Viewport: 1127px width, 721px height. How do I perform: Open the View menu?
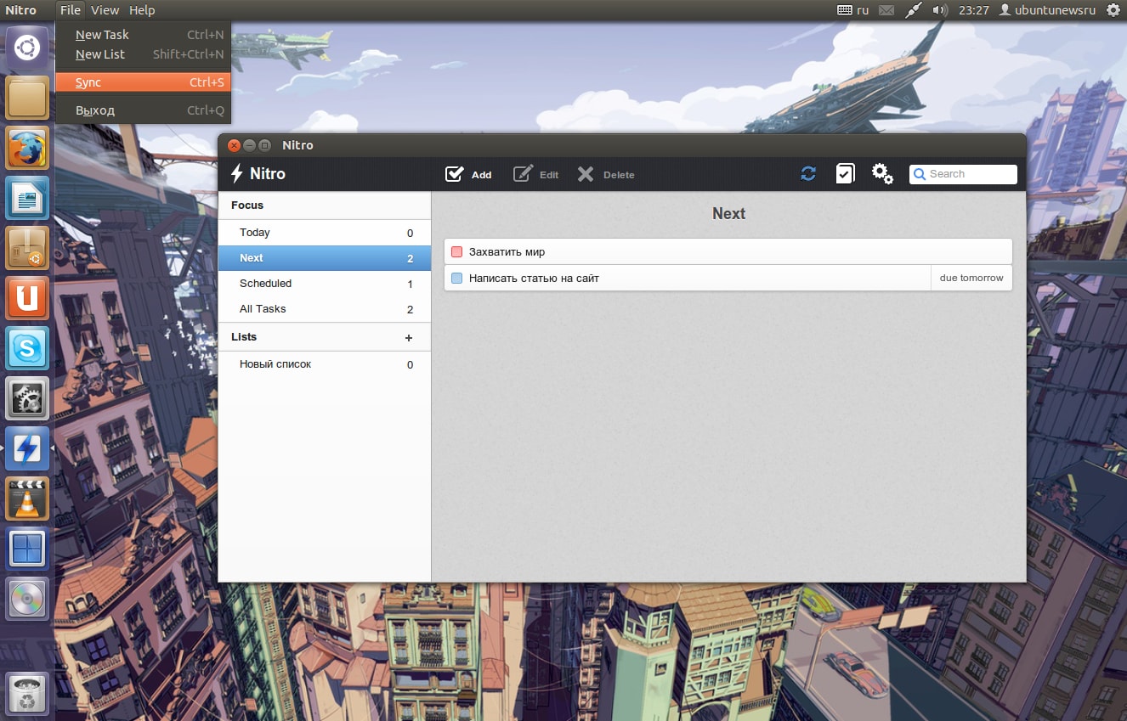pos(105,10)
